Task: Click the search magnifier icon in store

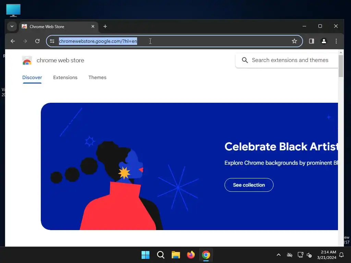Action: coord(245,60)
